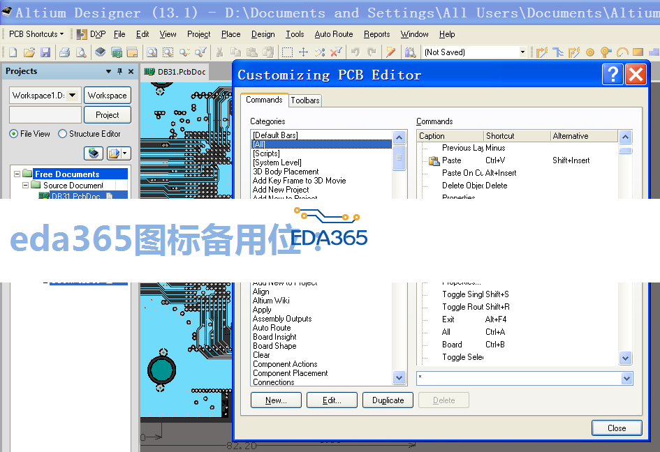Screen dimensions: 660x452
Task: Click the Paste clipboard icon in toolbar
Action: tap(251, 52)
